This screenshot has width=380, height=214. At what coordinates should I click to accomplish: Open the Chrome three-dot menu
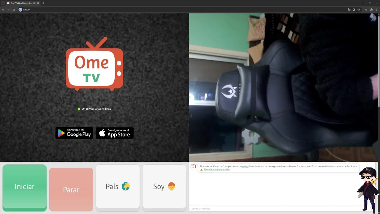(376, 10)
